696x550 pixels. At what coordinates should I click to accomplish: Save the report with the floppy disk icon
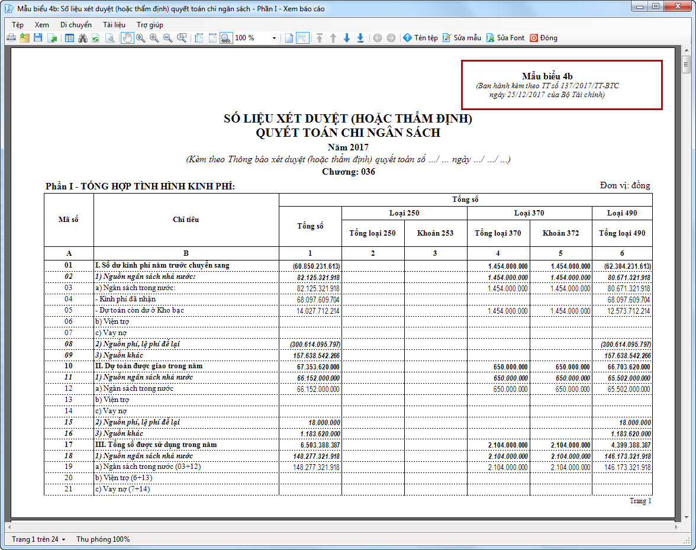click(x=38, y=38)
